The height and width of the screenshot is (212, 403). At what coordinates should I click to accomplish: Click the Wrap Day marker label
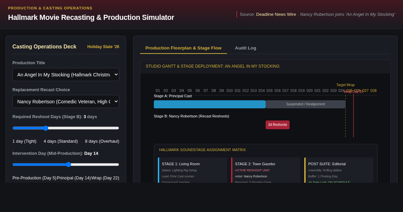pyautogui.click(x=353, y=92)
